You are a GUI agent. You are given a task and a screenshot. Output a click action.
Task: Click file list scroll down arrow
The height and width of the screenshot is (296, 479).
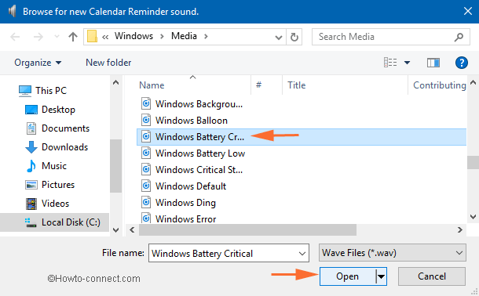[473, 217]
